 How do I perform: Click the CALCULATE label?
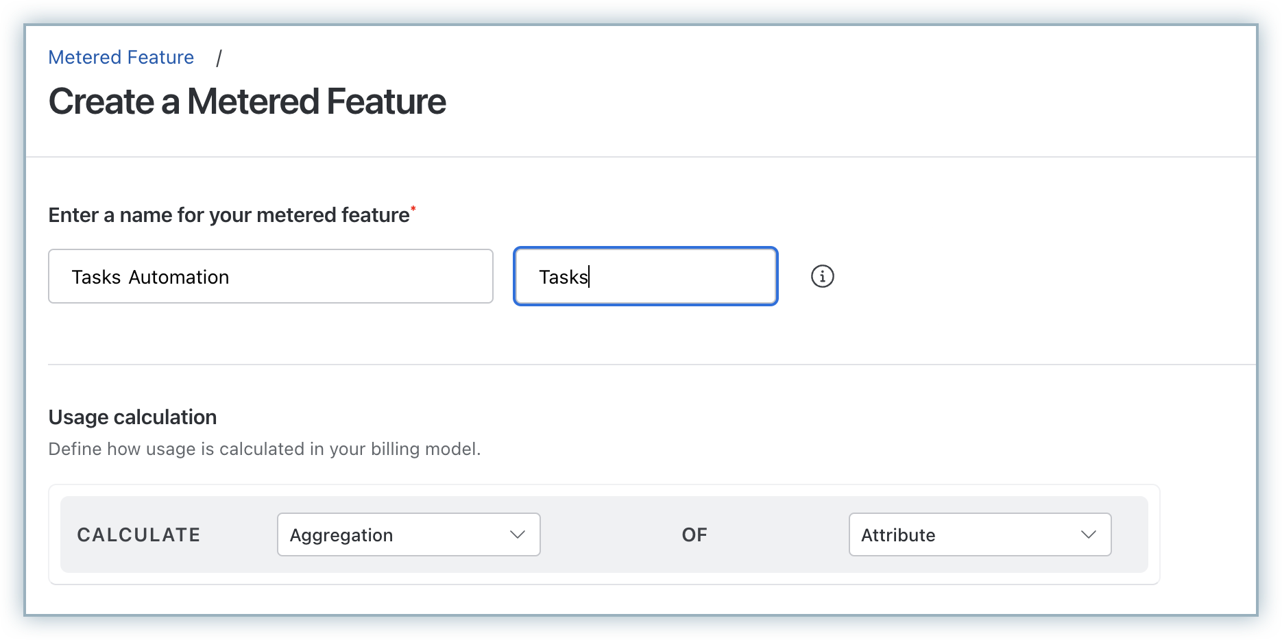(x=138, y=534)
